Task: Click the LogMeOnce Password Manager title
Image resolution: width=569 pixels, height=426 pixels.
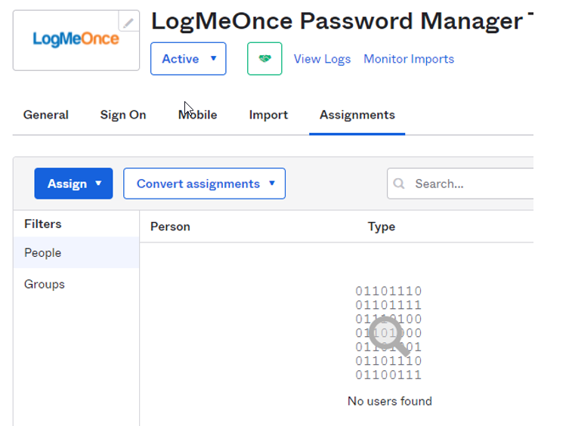Action: click(342, 21)
